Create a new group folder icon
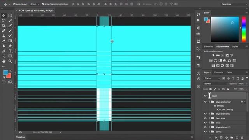The image size is (249, 140). (231, 138)
